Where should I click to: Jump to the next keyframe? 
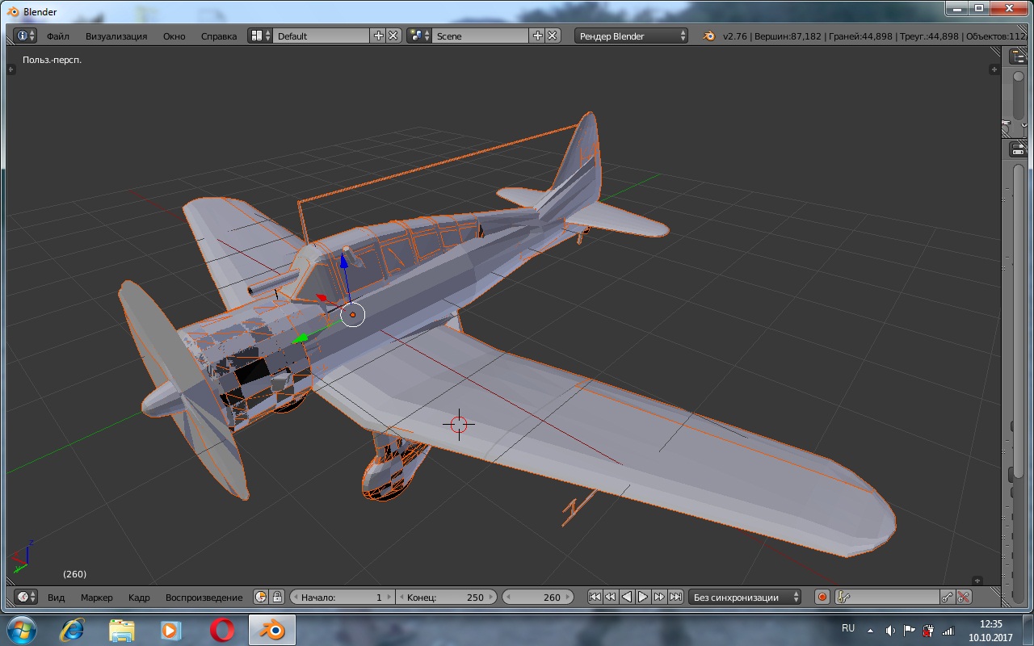[659, 597]
